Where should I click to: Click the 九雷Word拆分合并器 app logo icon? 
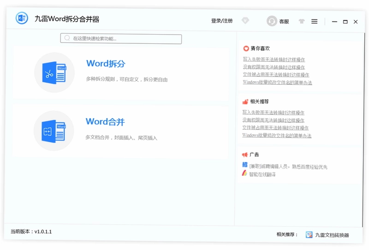22,18
